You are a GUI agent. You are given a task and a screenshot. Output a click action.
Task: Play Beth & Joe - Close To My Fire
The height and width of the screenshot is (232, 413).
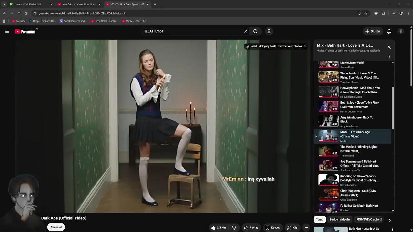[352, 107]
